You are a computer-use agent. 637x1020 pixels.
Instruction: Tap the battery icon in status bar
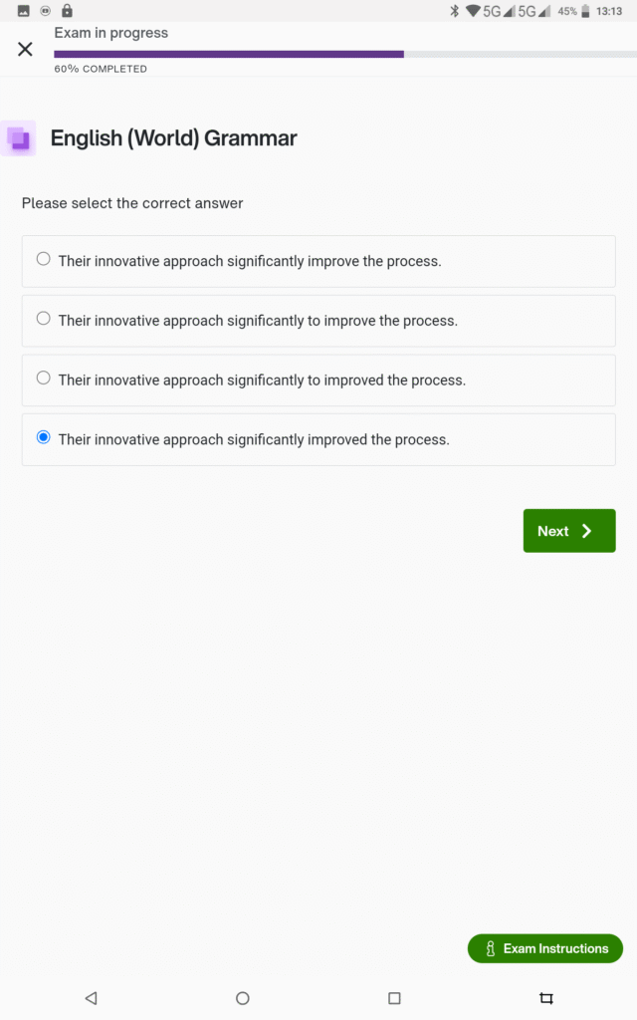click(587, 11)
